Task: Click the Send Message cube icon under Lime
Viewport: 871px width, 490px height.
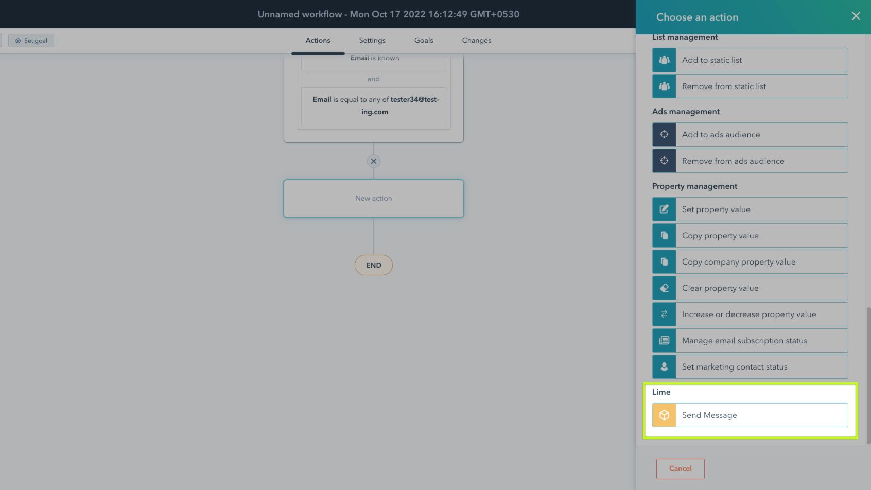Action: [664, 415]
